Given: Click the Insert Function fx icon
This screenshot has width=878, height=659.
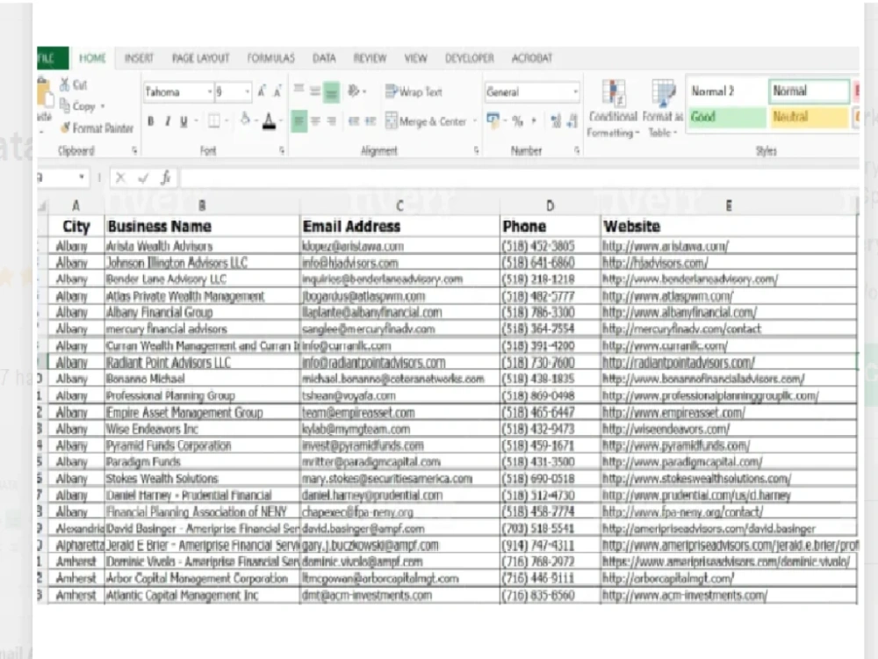Looking at the screenshot, I should 165,177.
